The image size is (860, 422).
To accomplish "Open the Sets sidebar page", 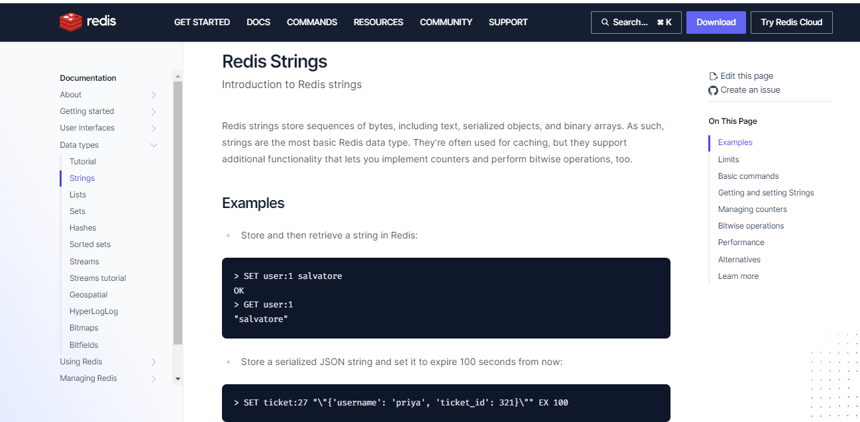I will click(78, 211).
